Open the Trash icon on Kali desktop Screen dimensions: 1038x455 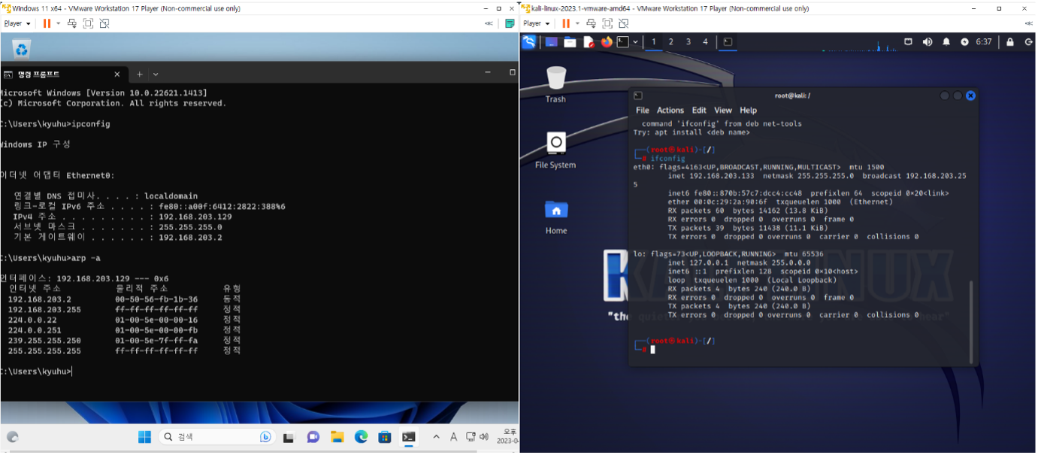coord(555,83)
